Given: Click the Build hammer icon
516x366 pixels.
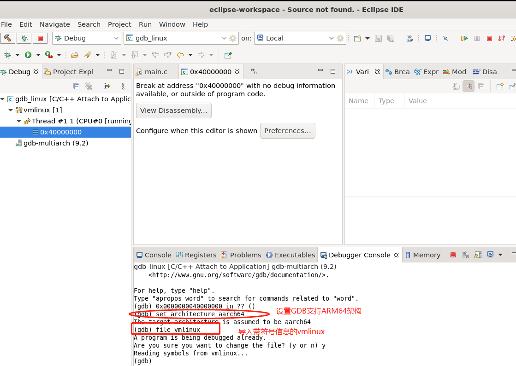Looking at the screenshot, I should pos(7,38).
